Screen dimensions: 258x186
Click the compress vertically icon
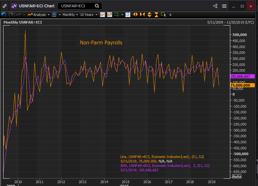156,15
